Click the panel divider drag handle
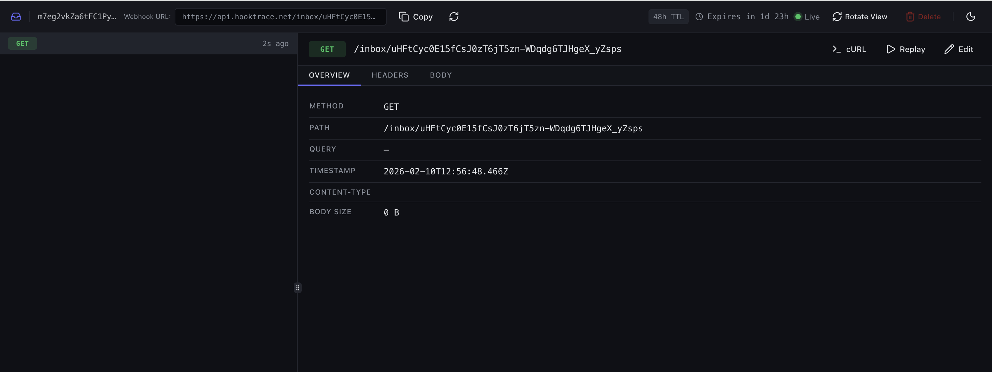992x372 pixels. point(298,287)
